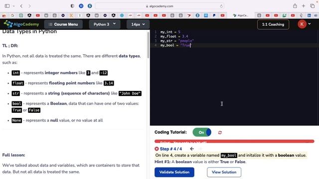Click the red reset tutorial icon
The image size is (319, 179).
point(220,133)
